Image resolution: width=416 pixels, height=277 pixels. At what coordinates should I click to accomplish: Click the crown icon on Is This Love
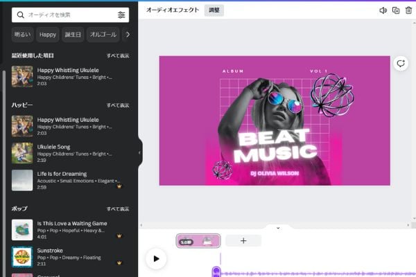tap(119, 235)
